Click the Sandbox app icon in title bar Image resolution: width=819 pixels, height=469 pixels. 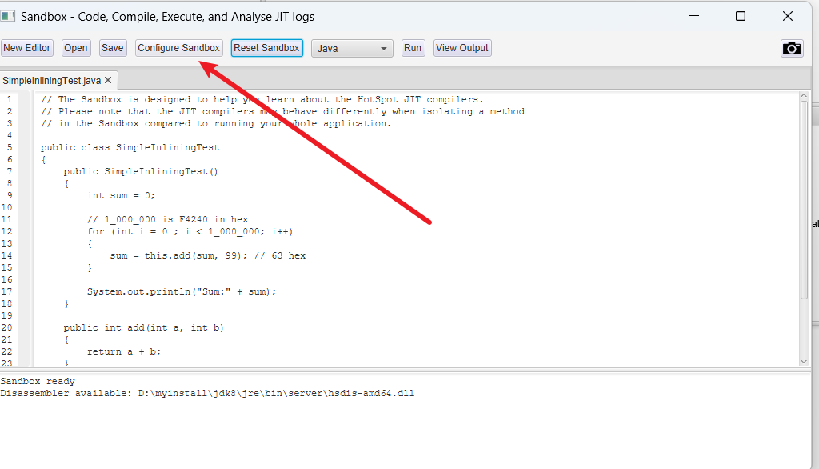[9, 16]
